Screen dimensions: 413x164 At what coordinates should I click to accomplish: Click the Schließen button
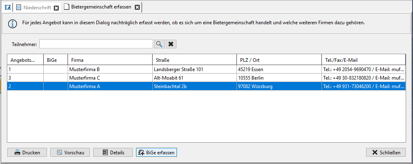(386, 152)
